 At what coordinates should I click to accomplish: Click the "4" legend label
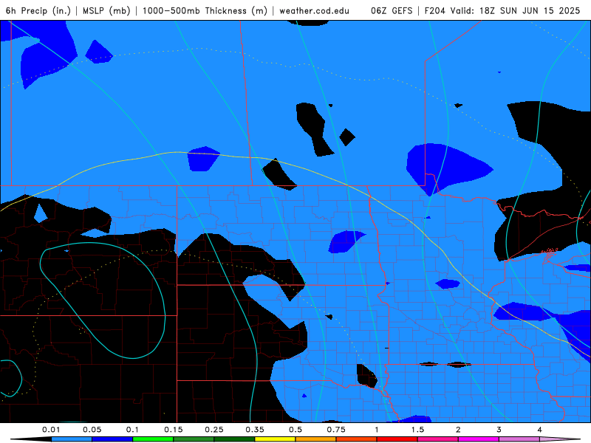[540, 430]
